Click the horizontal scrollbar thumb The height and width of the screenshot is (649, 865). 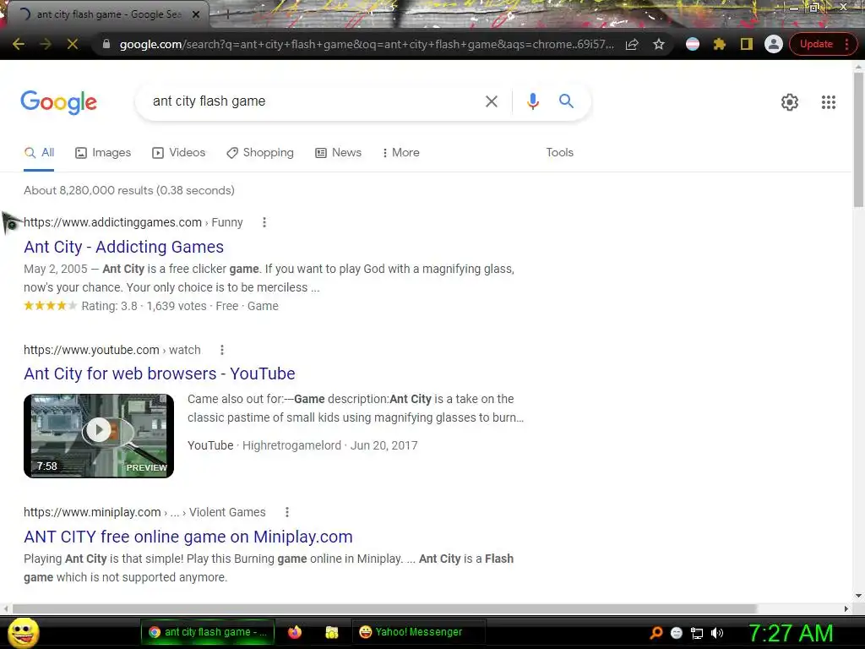point(385,608)
